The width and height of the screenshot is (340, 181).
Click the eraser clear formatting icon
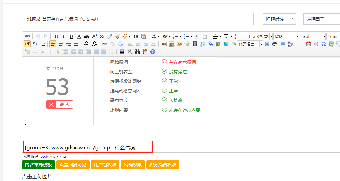(x=110, y=36)
